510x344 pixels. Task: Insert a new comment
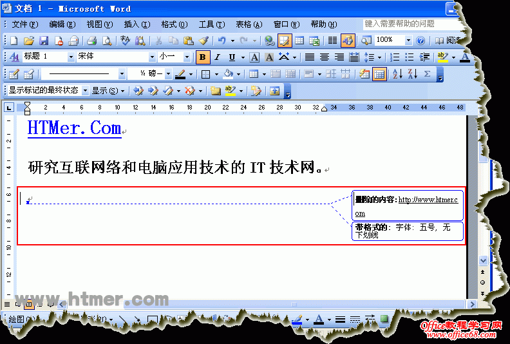click(x=215, y=91)
